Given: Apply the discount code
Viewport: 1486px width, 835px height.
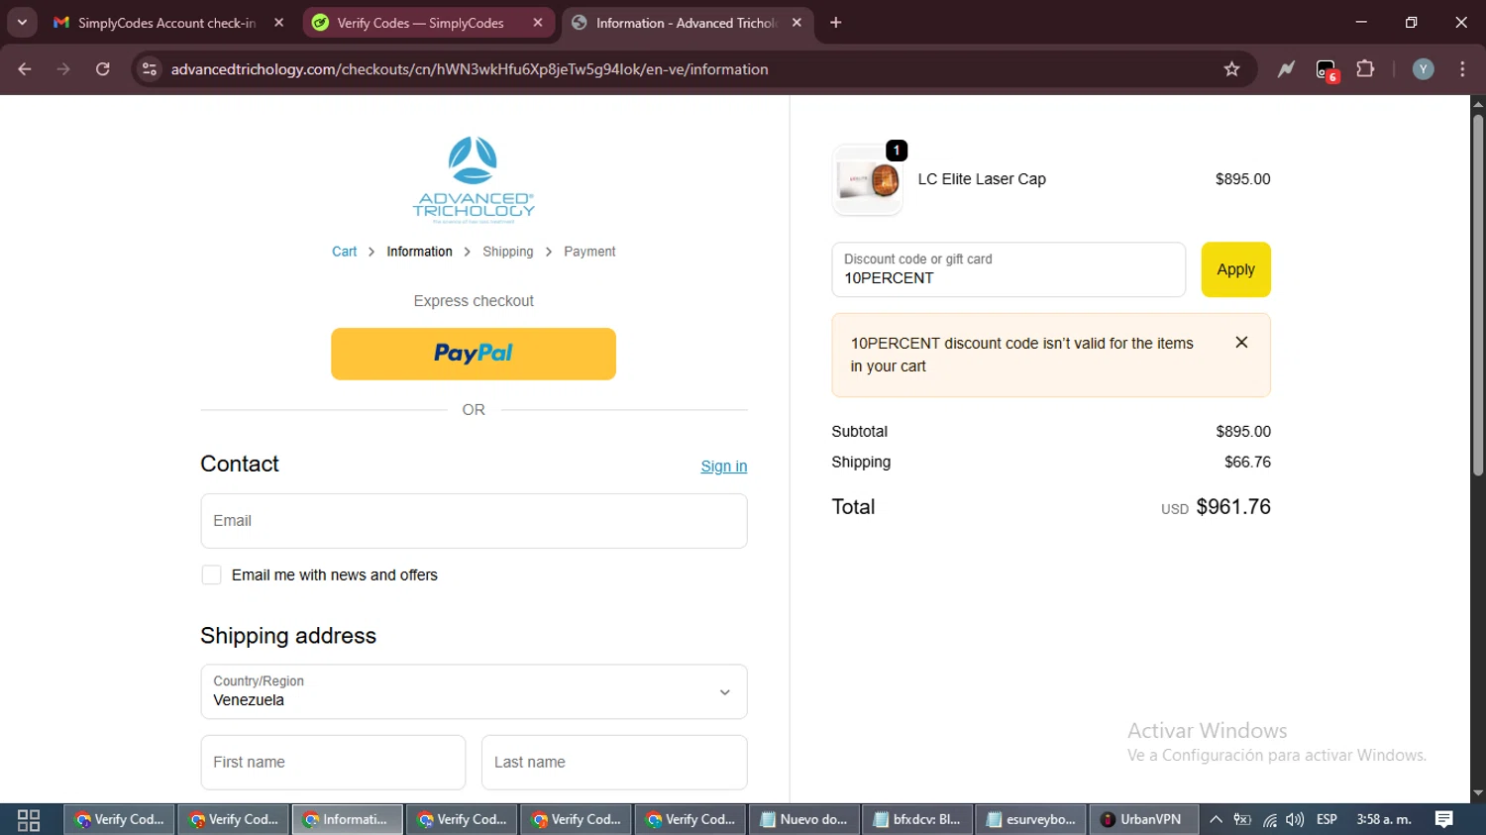Looking at the screenshot, I should (x=1235, y=269).
